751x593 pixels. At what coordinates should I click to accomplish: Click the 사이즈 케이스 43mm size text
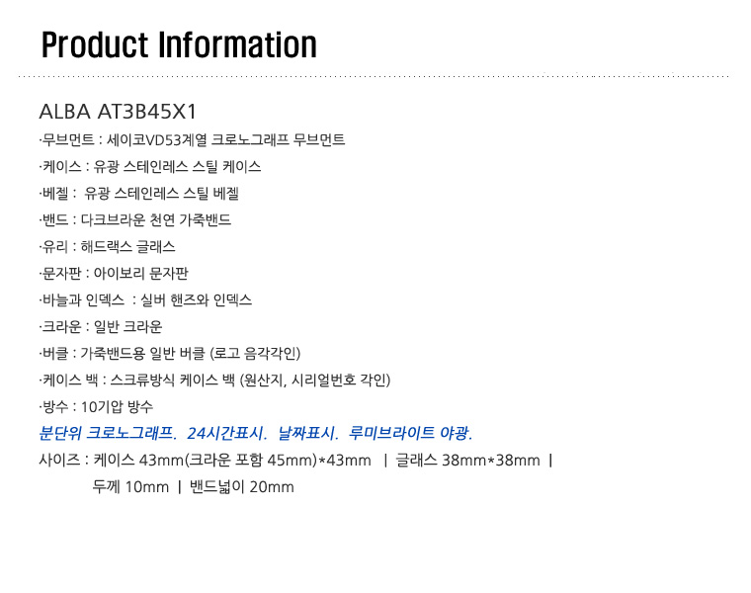(205, 461)
